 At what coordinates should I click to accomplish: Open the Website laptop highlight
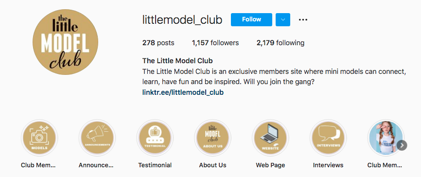click(x=270, y=138)
